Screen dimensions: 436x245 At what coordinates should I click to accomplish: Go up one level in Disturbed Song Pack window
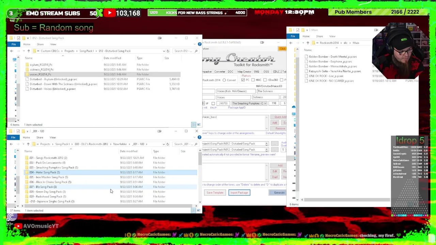(29, 51)
